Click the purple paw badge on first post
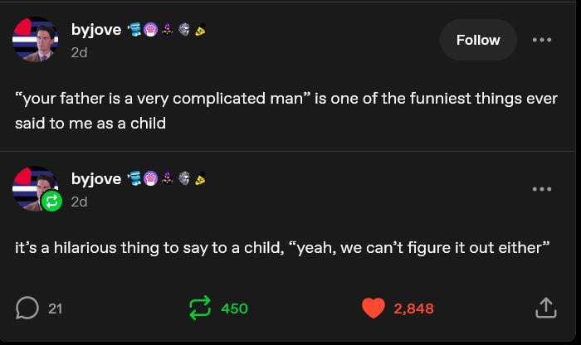 [151, 31]
